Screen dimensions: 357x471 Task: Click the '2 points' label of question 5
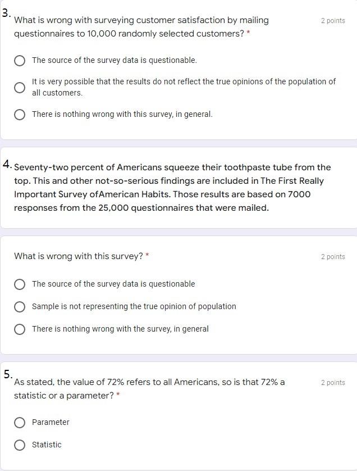[333, 383]
